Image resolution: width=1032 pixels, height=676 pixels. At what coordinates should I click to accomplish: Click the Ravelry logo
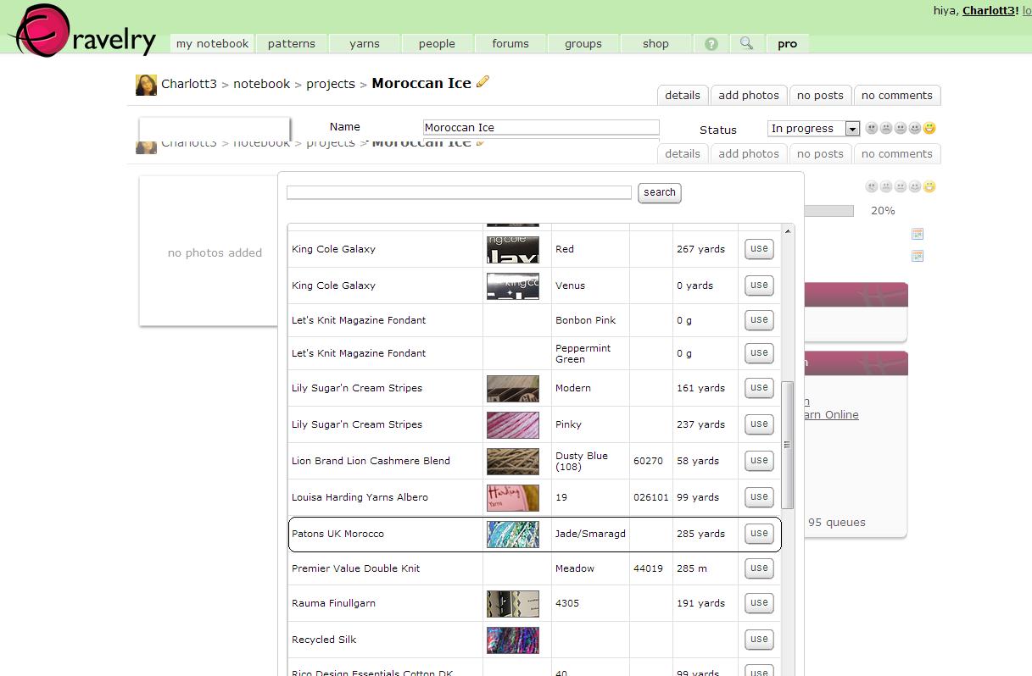(x=82, y=31)
